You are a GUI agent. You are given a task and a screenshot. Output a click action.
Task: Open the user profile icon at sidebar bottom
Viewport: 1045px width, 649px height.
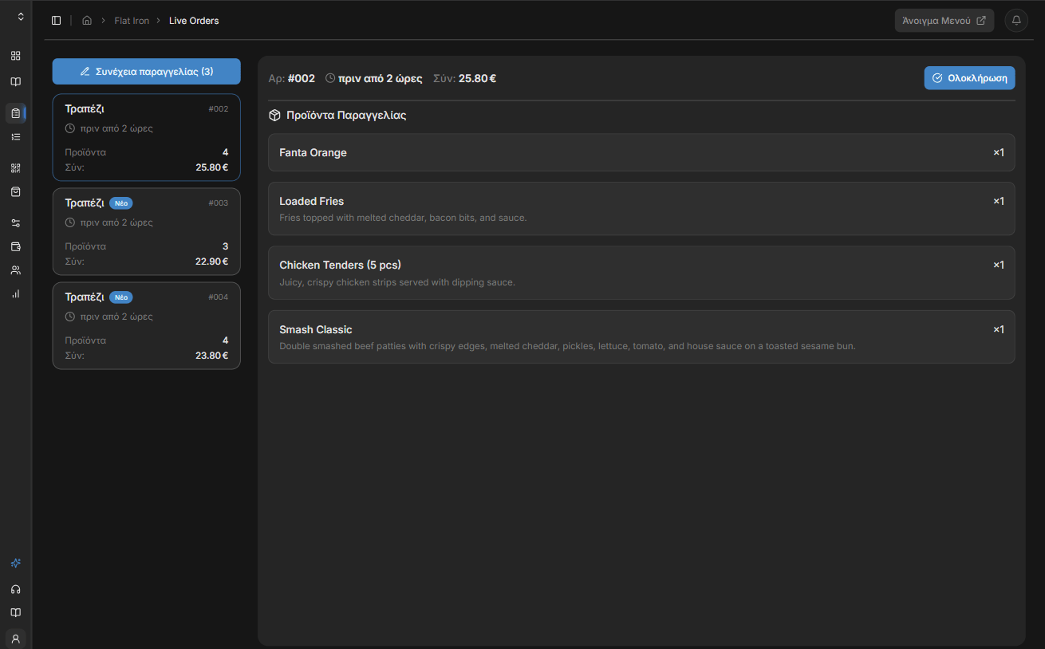(15, 639)
